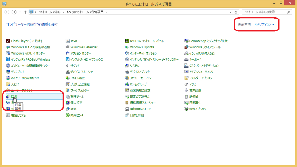Open the 電話とモデム link
Screen dimensions: 297x167
(x=19, y=115)
